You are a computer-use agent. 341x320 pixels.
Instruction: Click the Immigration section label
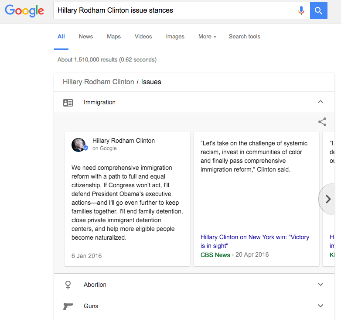coord(99,102)
